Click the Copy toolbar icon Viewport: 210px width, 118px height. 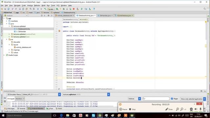pyautogui.click(x=23, y=9)
